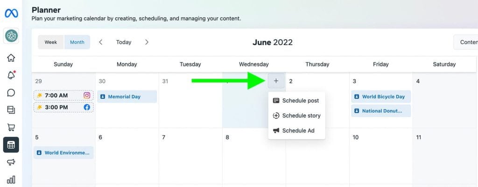Open the Home icon in sidebar
The image size is (478, 187).
pos(11,58)
